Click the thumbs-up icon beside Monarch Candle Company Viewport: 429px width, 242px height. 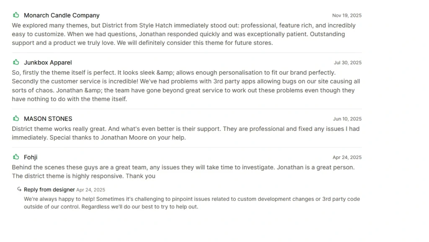click(16, 15)
